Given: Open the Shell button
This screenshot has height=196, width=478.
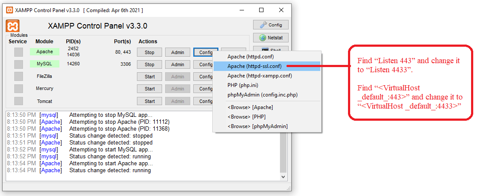Looking at the screenshot, I should click(271, 49).
